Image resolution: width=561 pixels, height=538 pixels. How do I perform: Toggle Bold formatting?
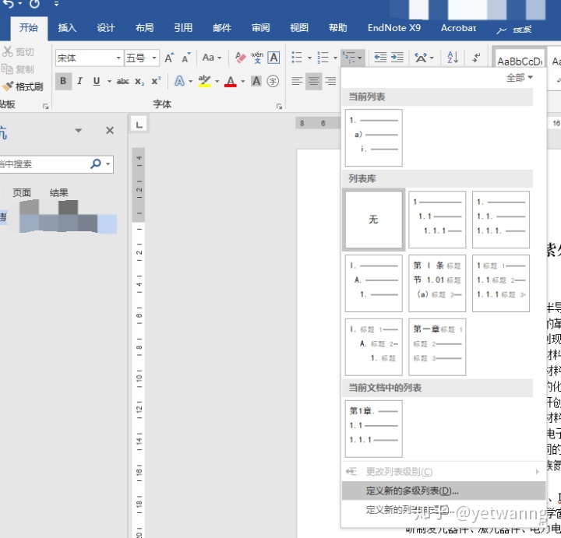pos(63,81)
